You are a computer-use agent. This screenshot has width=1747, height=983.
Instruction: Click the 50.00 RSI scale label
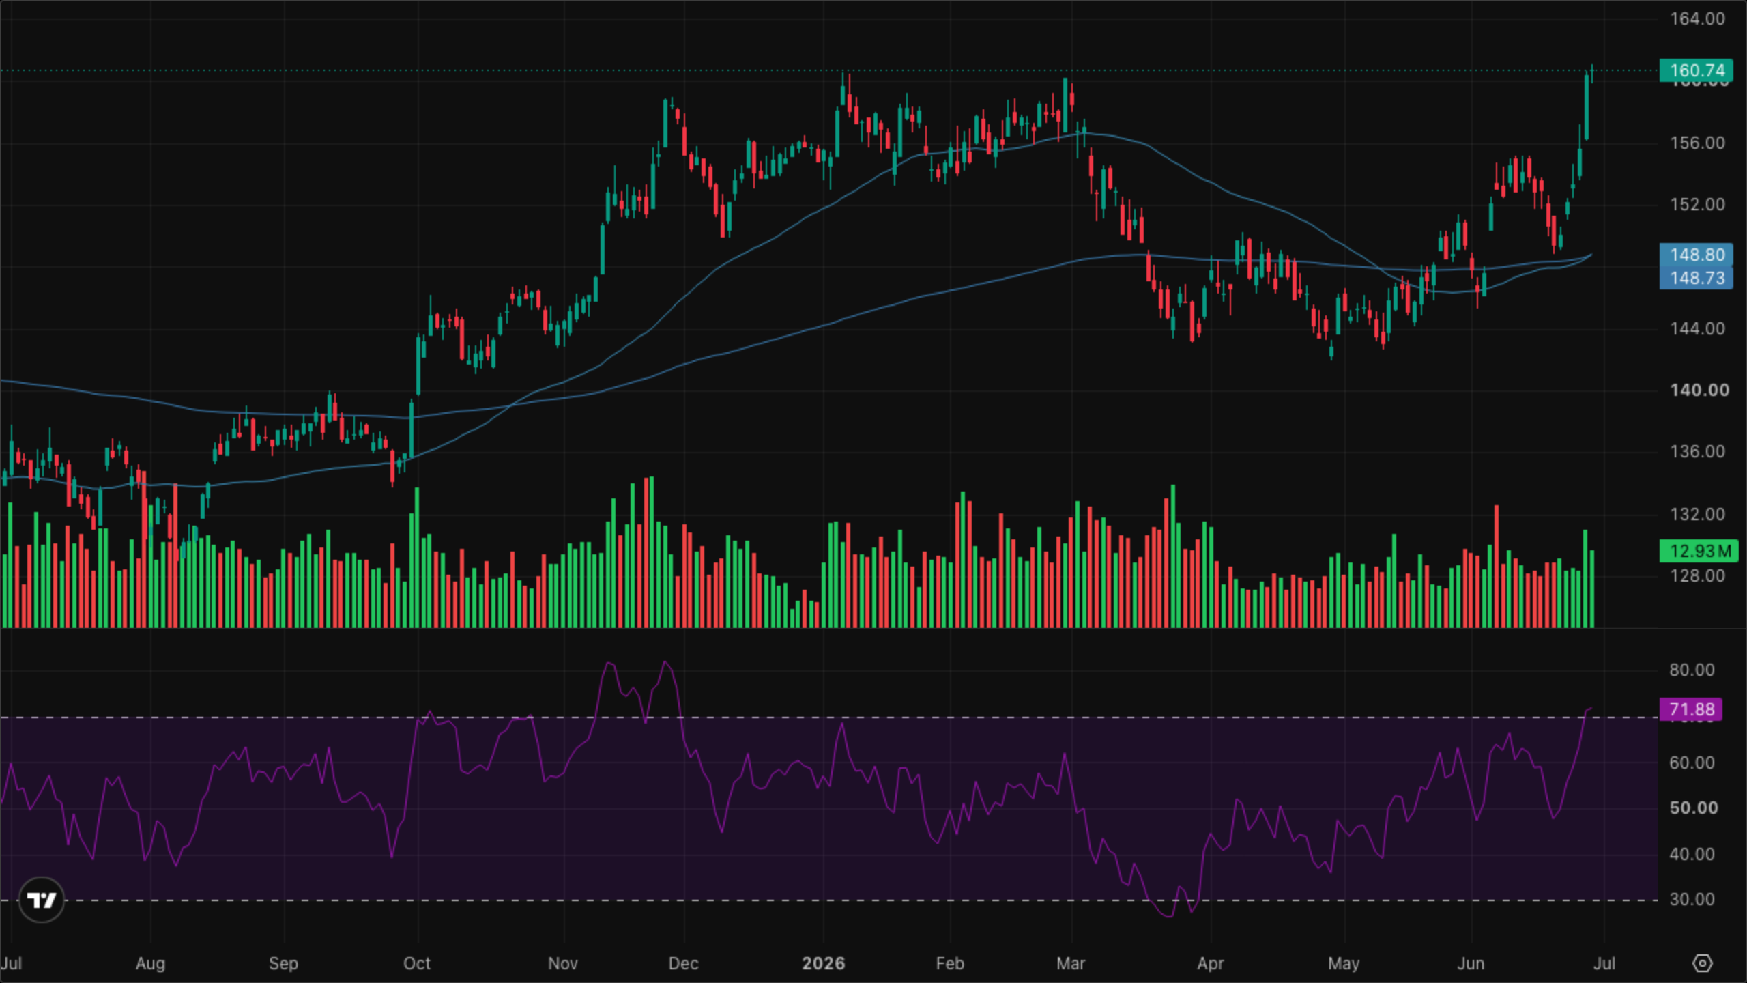click(1694, 808)
